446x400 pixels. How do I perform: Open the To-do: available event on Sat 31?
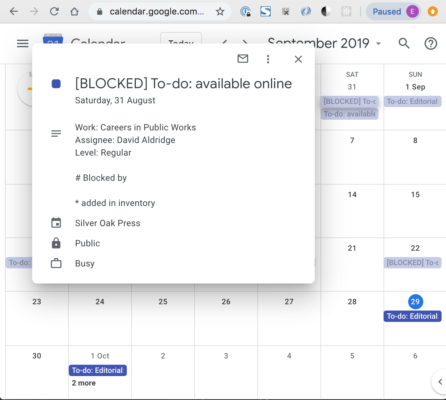pyautogui.click(x=349, y=114)
